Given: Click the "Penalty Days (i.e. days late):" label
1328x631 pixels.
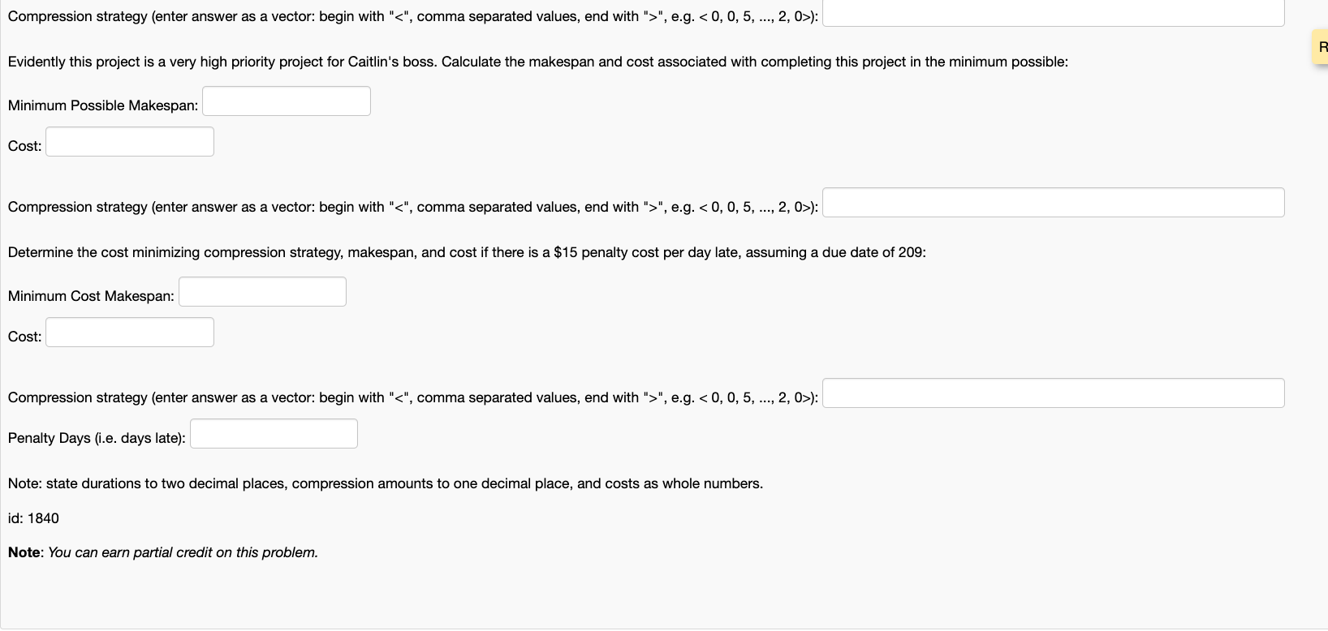Looking at the screenshot, I should pos(93,438).
